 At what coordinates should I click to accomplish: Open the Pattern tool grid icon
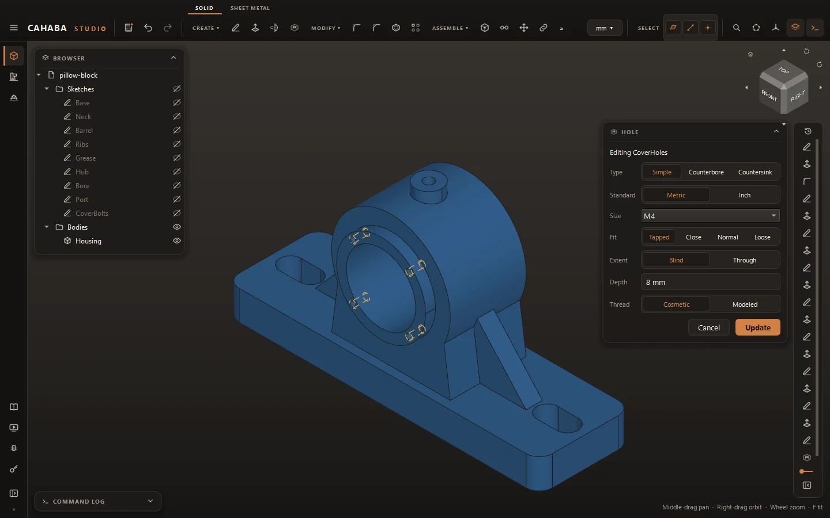pos(416,28)
